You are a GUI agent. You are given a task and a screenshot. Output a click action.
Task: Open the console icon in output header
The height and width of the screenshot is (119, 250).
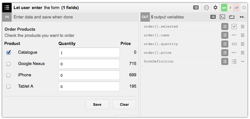point(222,17)
